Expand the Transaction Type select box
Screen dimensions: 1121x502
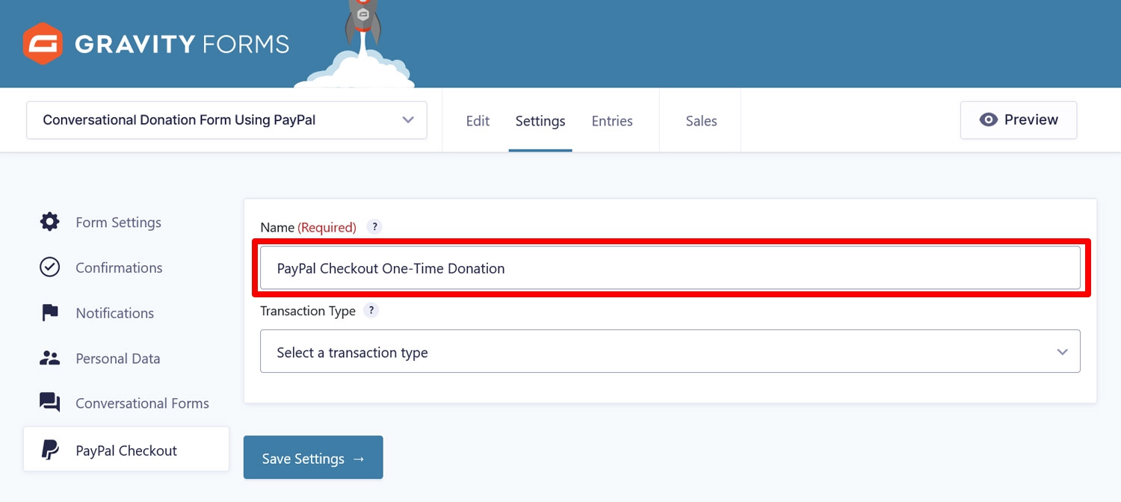[670, 351]
